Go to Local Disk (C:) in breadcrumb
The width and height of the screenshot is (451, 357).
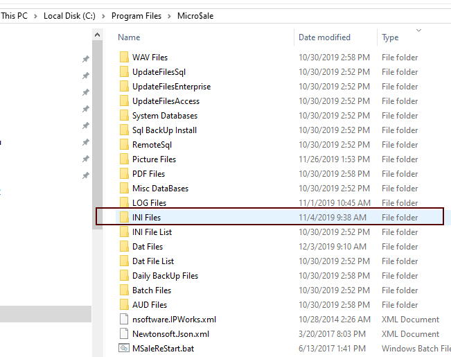point(71,15)
